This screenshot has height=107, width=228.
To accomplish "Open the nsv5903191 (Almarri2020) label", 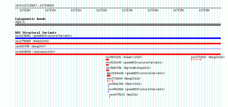I will pos(124,57).
